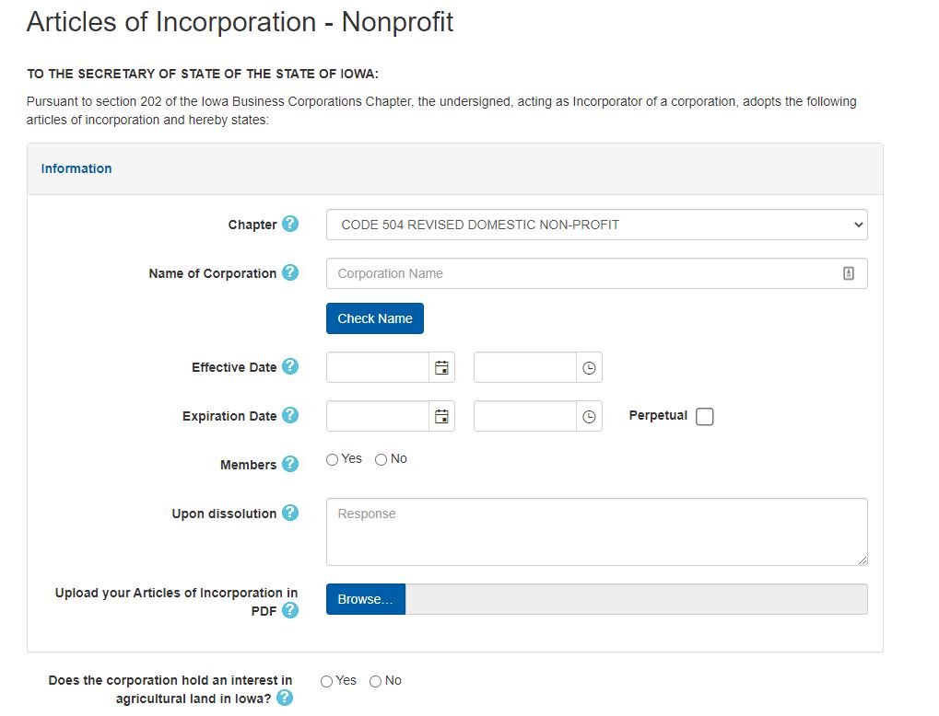Click the Effective Date time clock icon
Viewport: 939px width, 716px height.
click(589, 366)
